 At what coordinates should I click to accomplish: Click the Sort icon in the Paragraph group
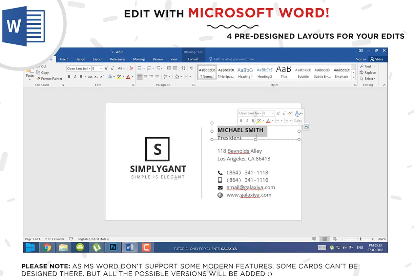coord(183,68)
